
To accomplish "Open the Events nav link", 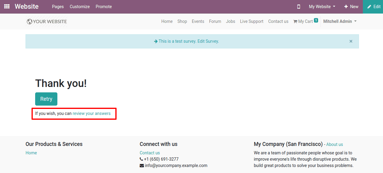I will pos(198,21).
